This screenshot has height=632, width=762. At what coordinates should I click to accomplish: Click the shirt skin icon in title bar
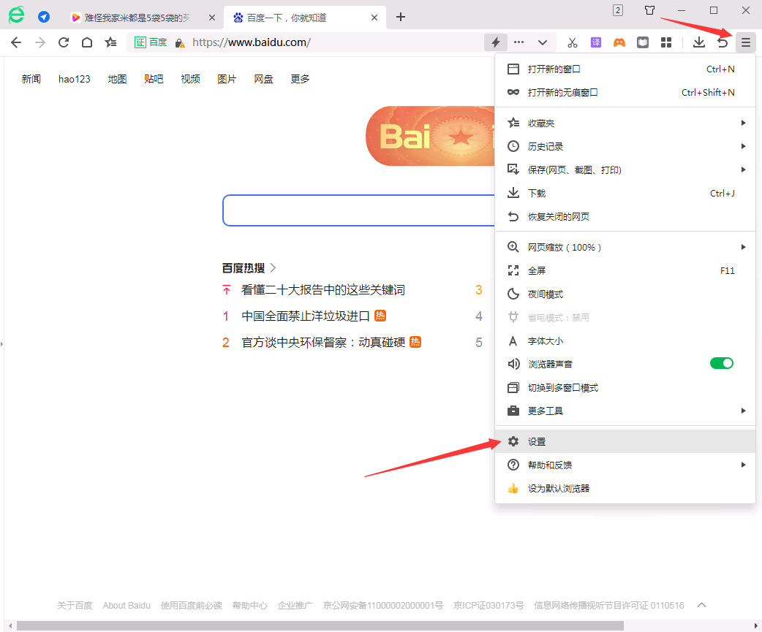point(649,10)
